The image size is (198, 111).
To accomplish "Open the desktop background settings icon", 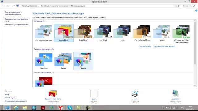I will (53, 93).
